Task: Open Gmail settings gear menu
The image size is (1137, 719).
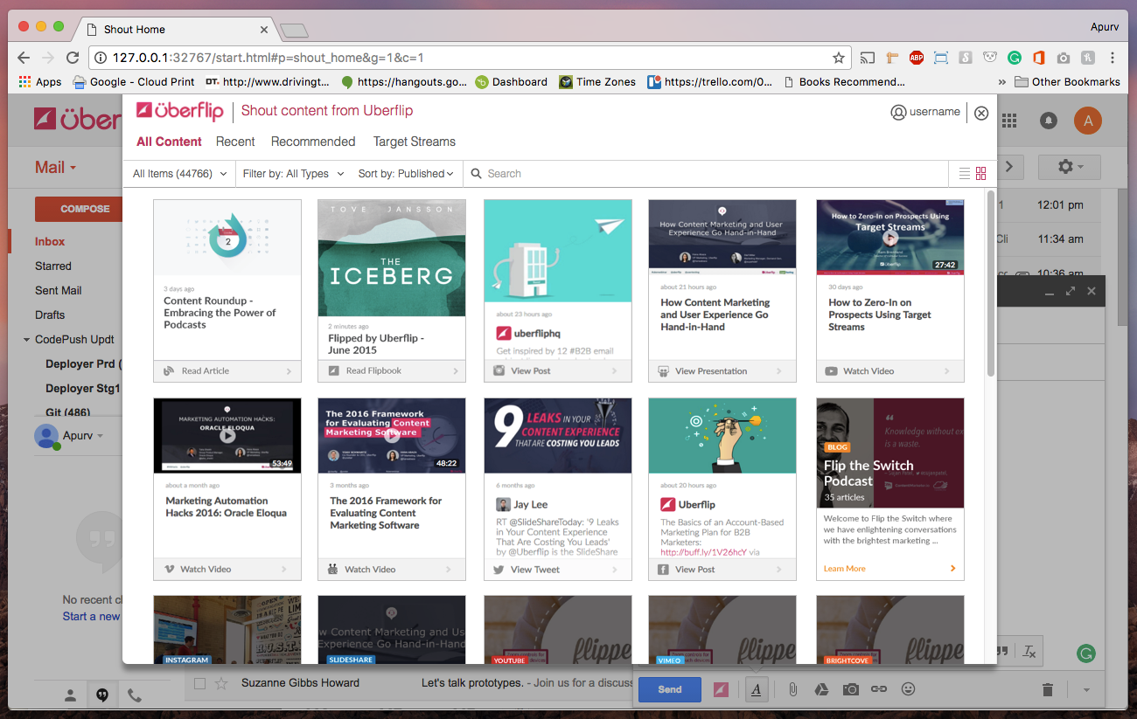Action: click(1069, 166)
